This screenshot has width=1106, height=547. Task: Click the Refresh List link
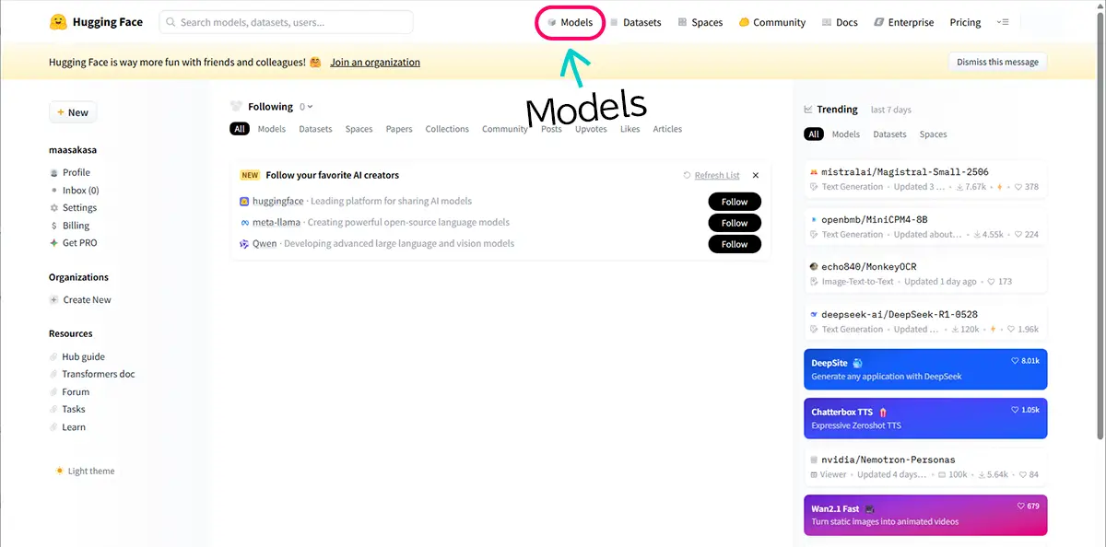tap(712, 175)
